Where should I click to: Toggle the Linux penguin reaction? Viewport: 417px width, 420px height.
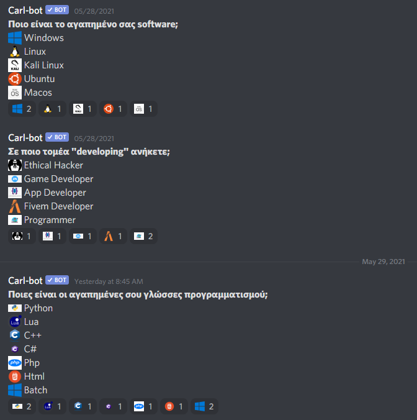tap(52, 109)
